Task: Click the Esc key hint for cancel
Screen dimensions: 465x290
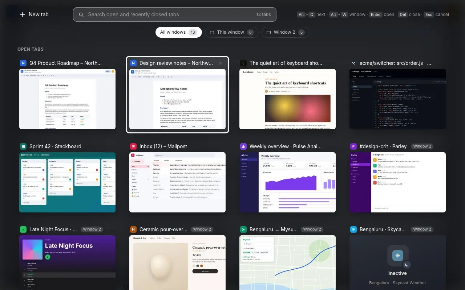Action: tap(429, 14)
